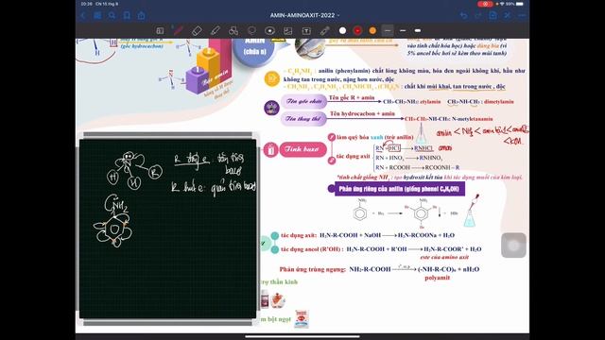Tap the 'Phản ứng trùng ngưng:' text

tap(313, 269)
